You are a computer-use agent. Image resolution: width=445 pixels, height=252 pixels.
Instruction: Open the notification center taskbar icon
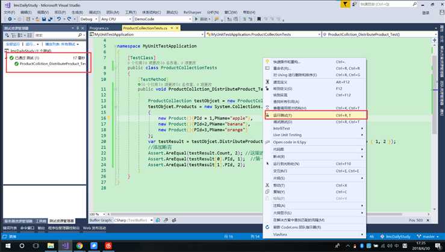(438, 245)
